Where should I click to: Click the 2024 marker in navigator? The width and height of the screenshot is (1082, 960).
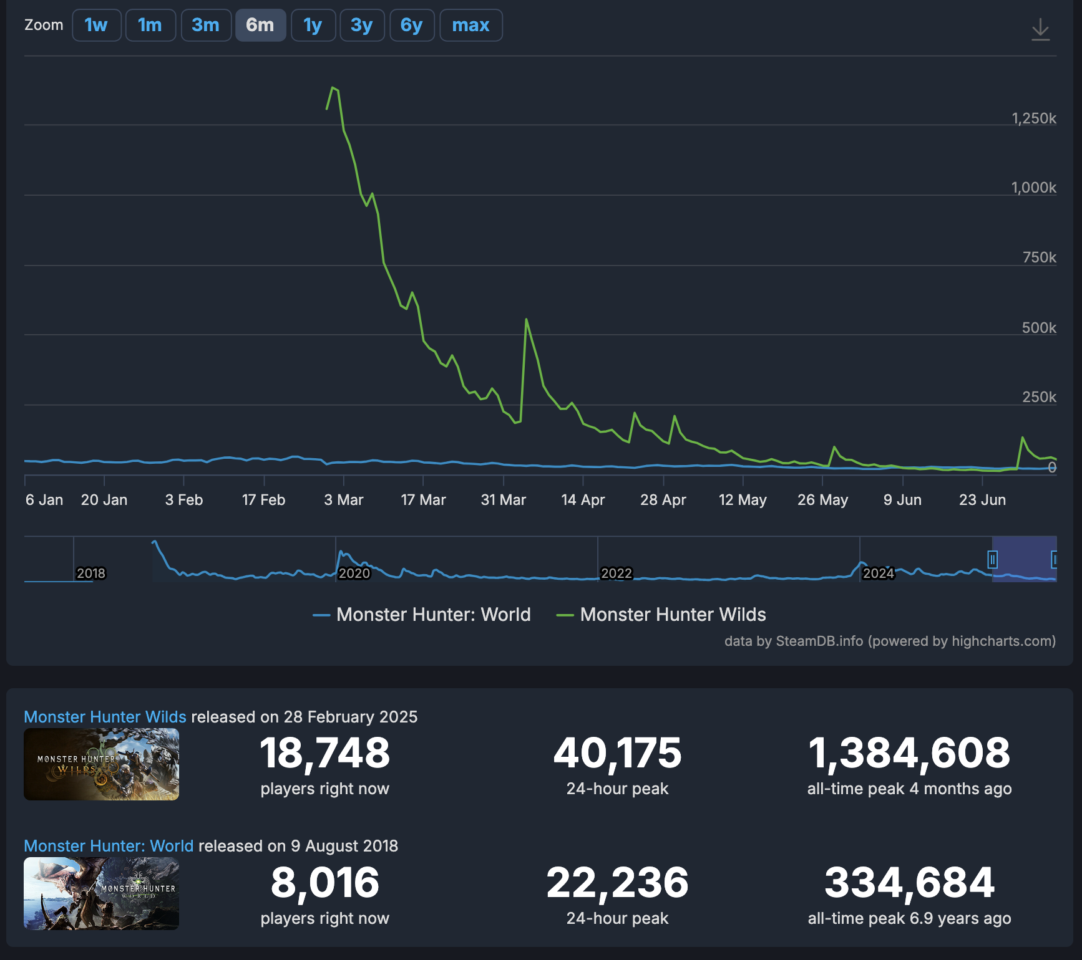click(x=878, y=574)
